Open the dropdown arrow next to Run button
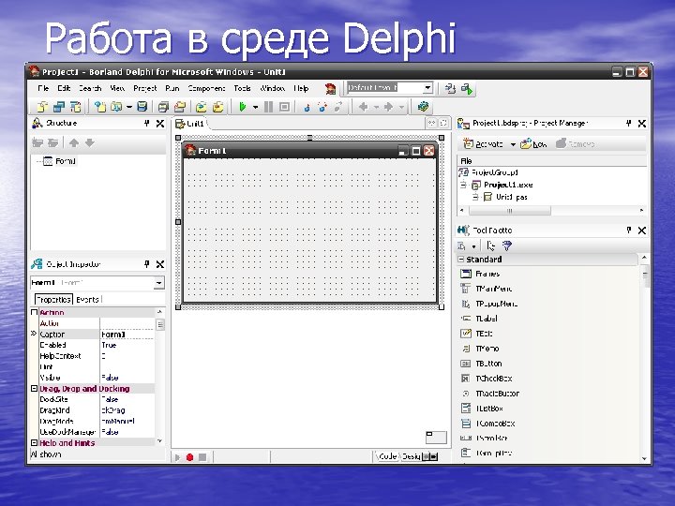Viewport: 675px width, 506px height. coord(255,107)
